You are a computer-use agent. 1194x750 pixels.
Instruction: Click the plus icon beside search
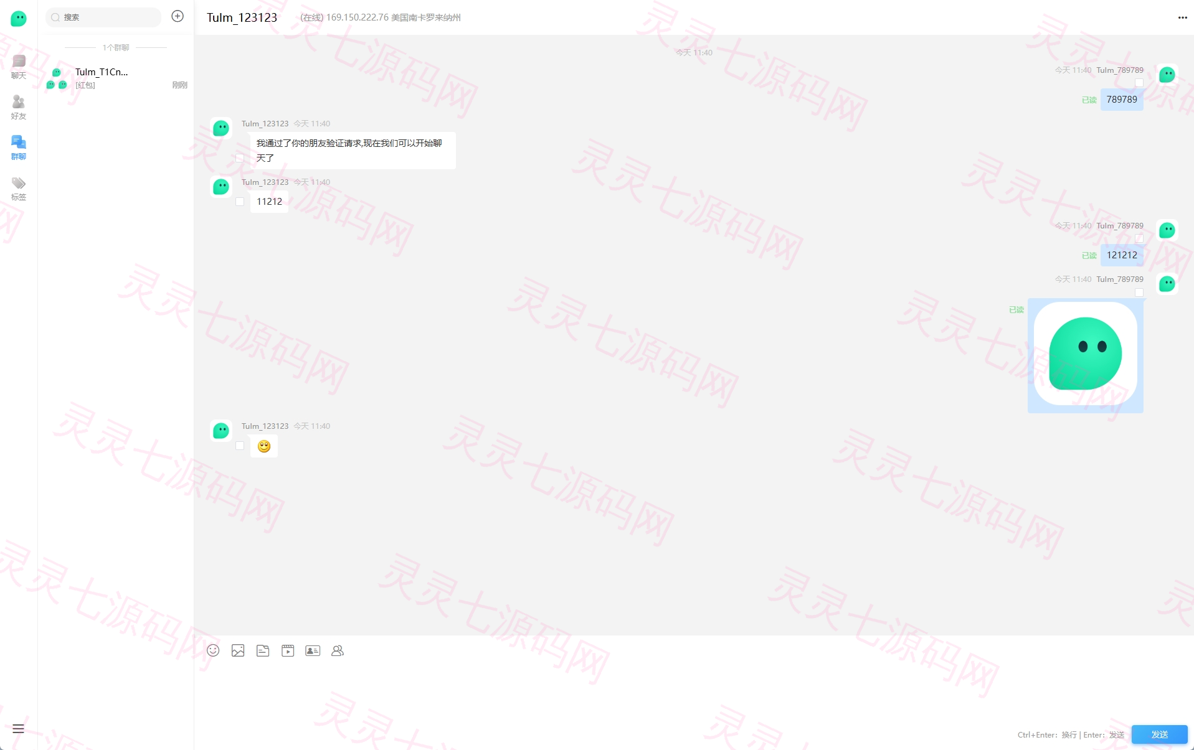coord(178,16)
